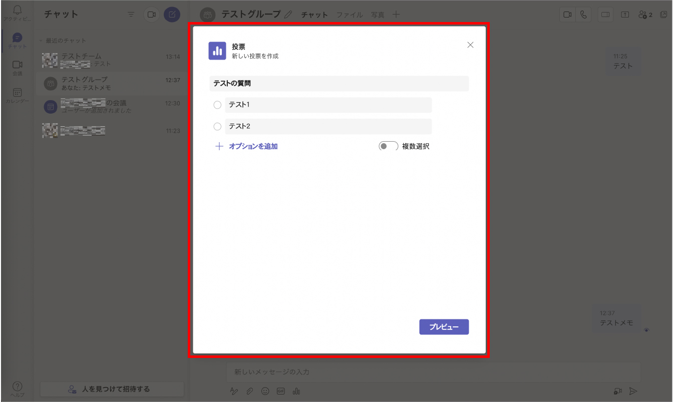This screenshot has width=673, height=402.
Task: Start an audio call with phone icon
Action: [583, 15]
